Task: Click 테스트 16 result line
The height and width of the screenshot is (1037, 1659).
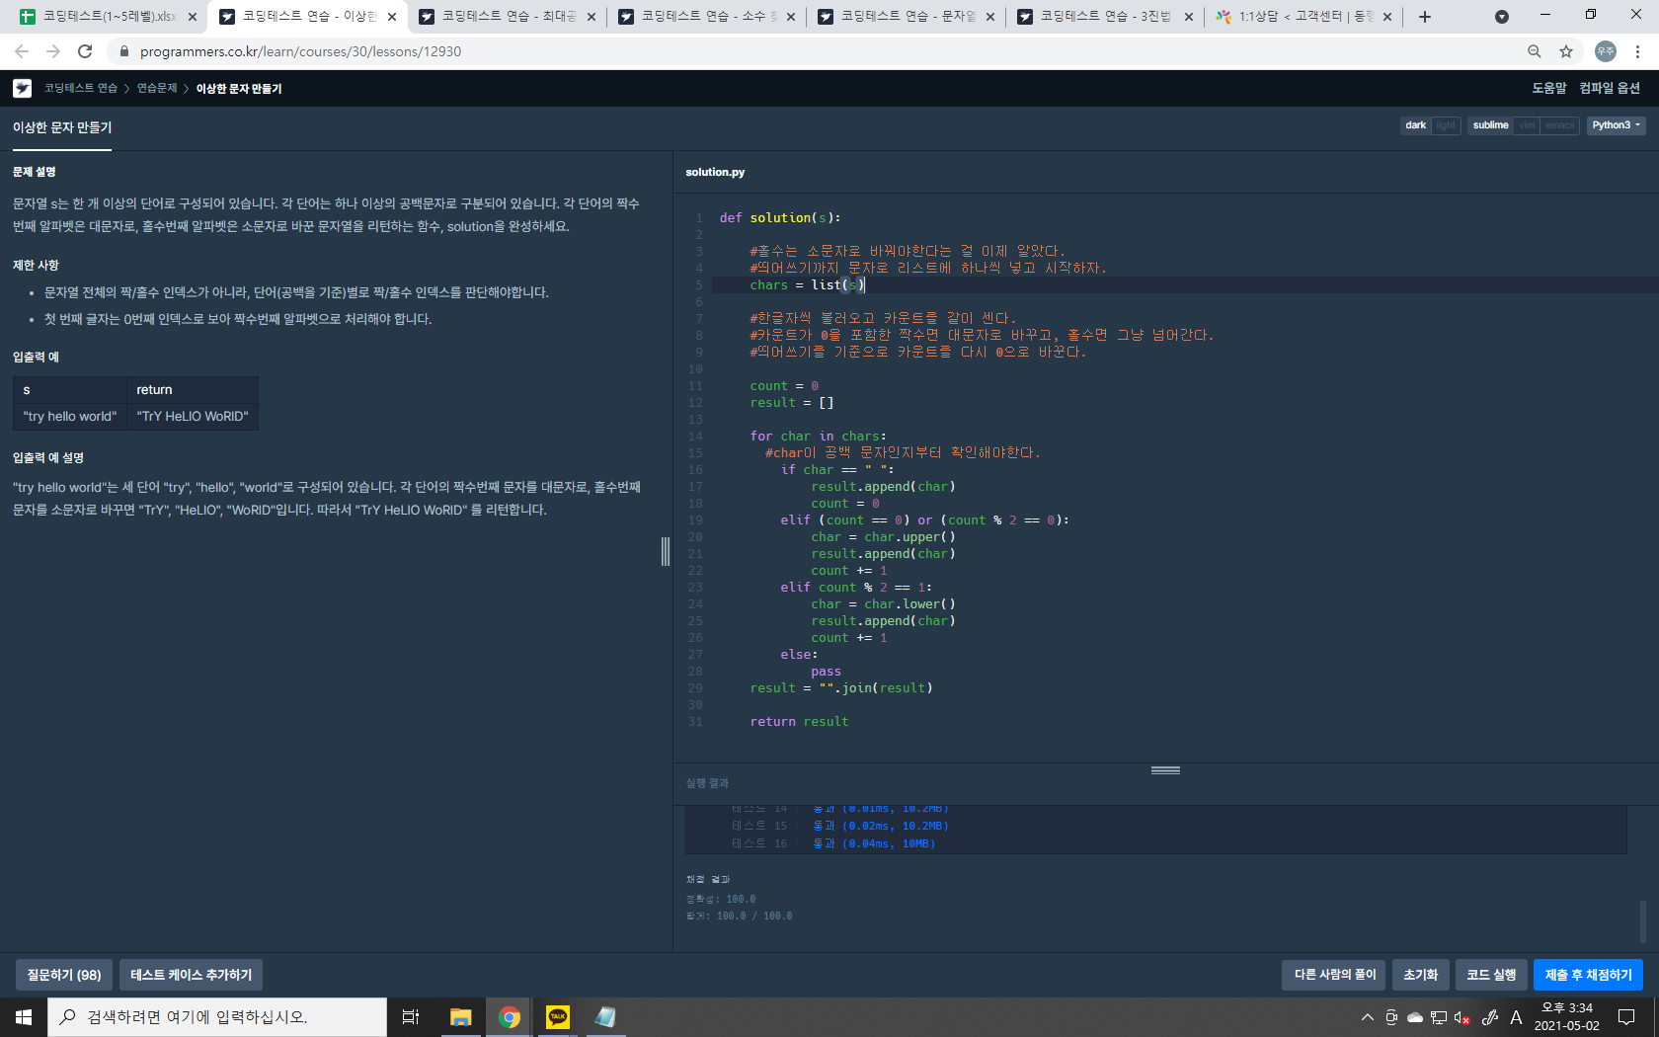Action: (833, 843)
